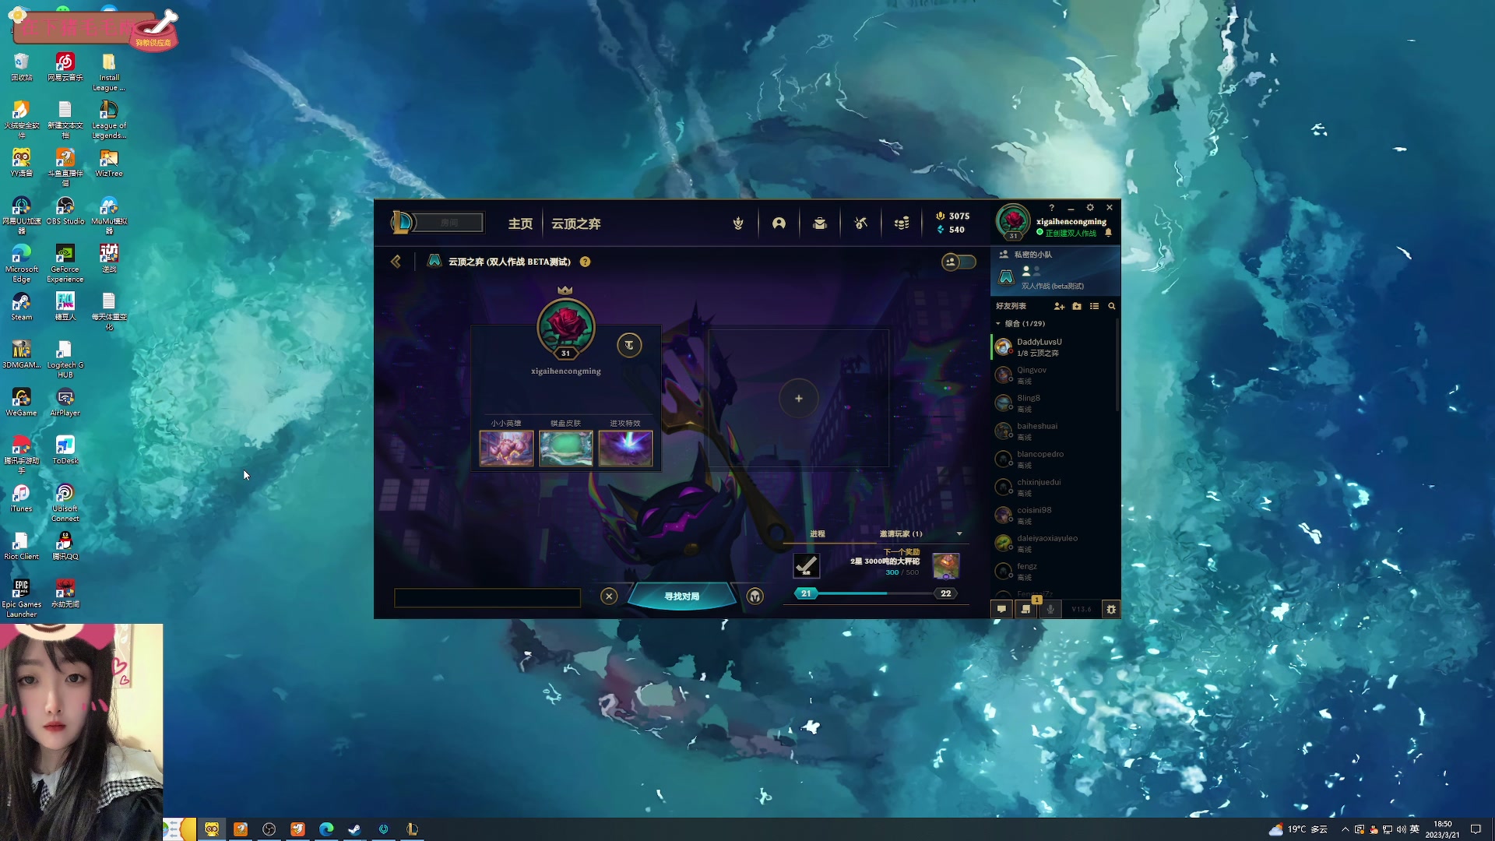Open the notifications bell icon
Viewport: 1495px width, 841px height.
click(1109, 233)
